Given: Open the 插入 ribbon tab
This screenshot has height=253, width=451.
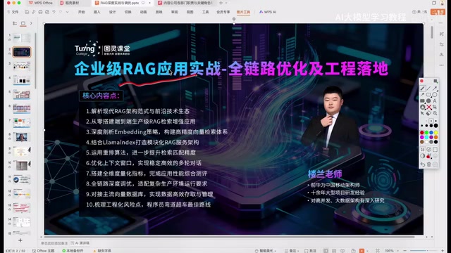Looking at the screenshot, I should click(x=97, y=12).
